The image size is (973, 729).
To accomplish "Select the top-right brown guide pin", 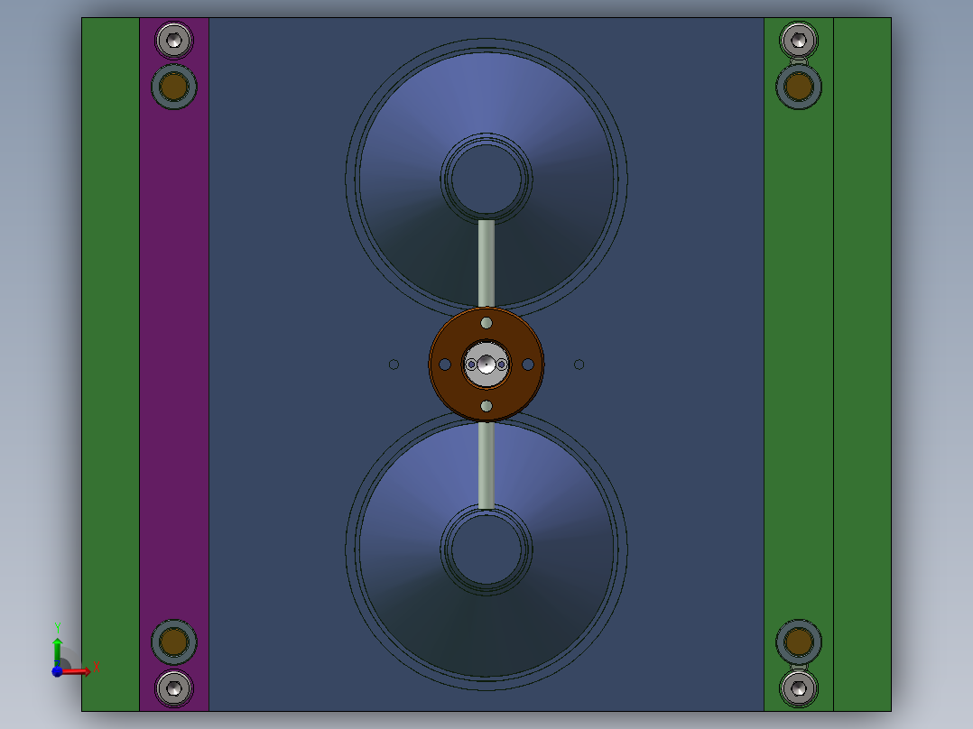I will 799,87.
